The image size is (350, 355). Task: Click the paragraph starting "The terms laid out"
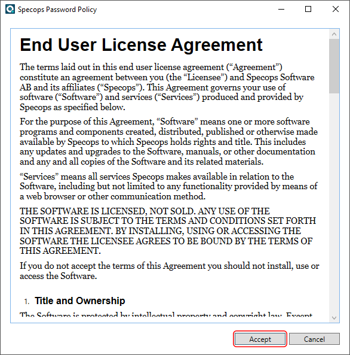[x=167, y=87]
